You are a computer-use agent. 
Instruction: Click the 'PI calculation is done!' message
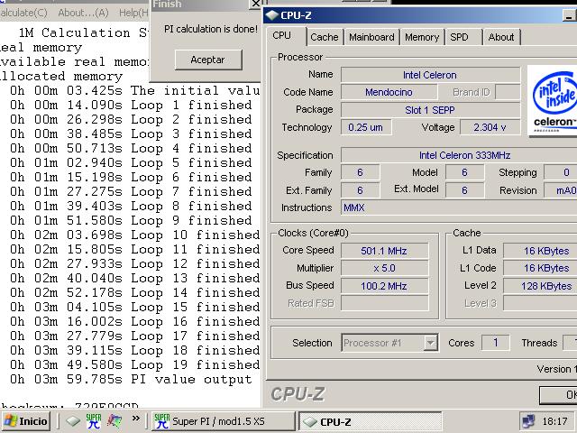click(x=211, y=29)
